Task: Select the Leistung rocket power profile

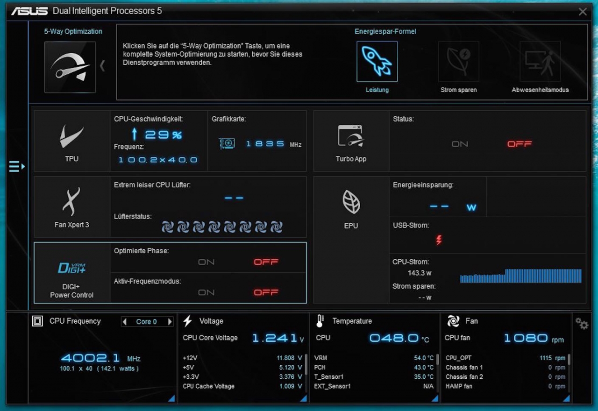Action: pyautogui.click(x=377, y=62)
